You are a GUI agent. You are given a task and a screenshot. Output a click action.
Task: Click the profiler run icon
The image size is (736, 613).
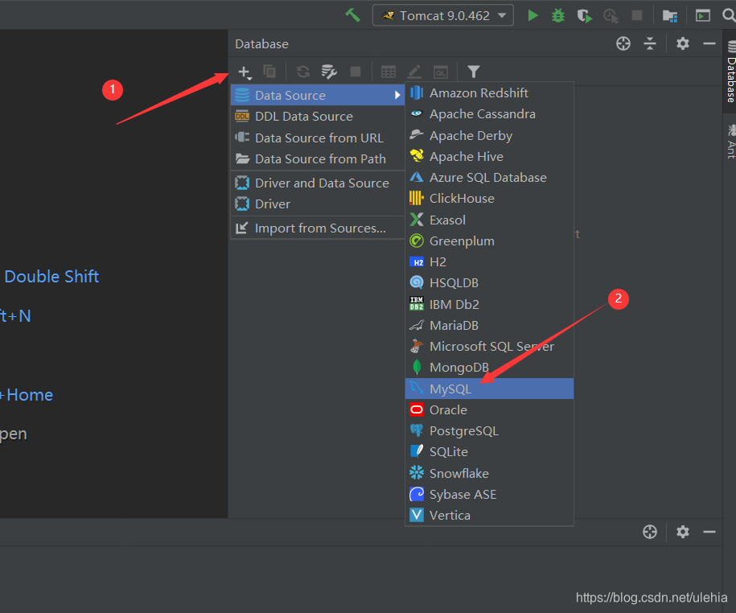tap(611, 16)
